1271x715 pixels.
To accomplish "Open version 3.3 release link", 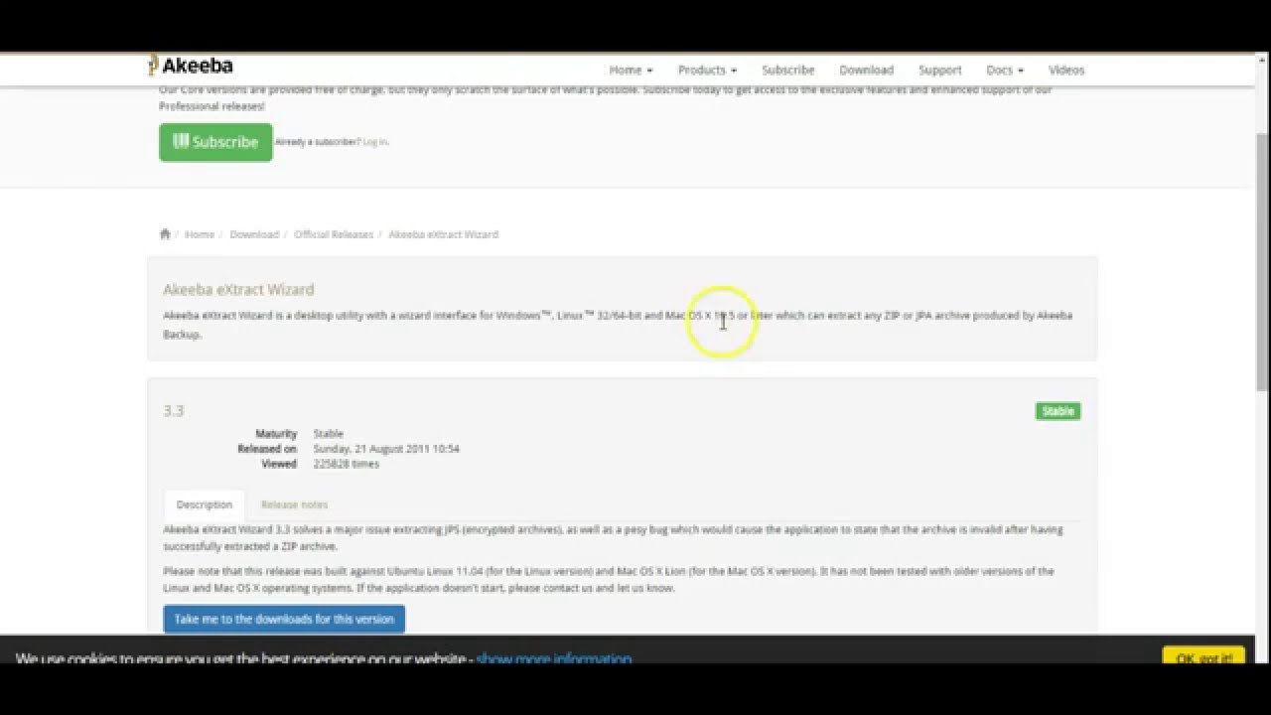I will coord(174,410).
